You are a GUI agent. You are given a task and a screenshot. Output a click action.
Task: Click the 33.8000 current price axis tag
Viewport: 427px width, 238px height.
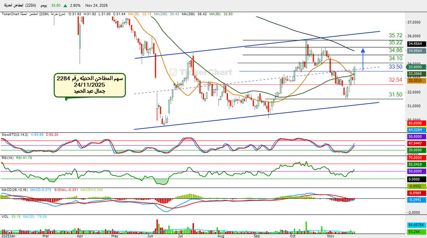(x=415, y=66)
